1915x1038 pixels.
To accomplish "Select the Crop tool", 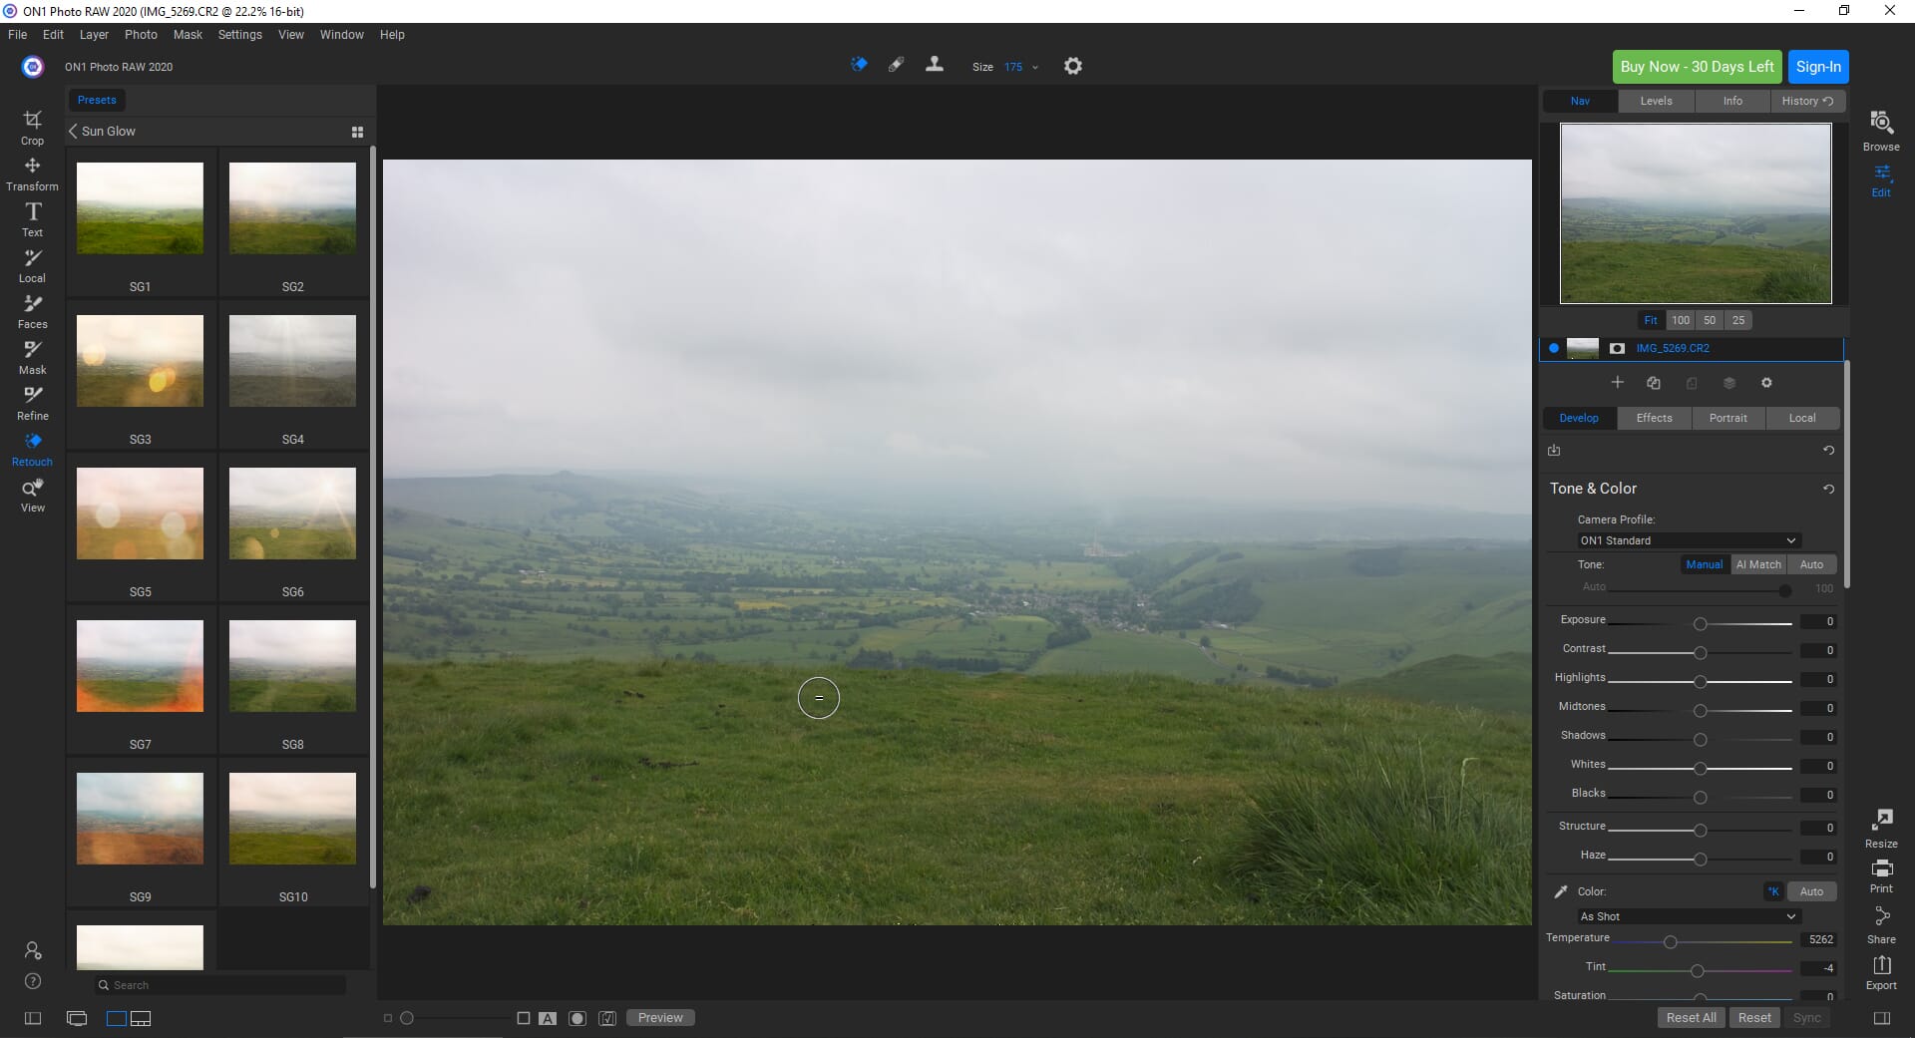I will coord(32,127).
